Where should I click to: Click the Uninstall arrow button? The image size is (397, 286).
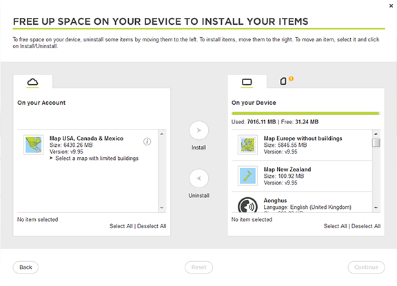tap(198, 178)
